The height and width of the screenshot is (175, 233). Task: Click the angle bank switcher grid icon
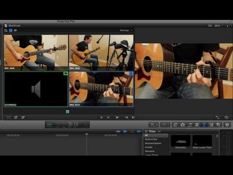67,112
